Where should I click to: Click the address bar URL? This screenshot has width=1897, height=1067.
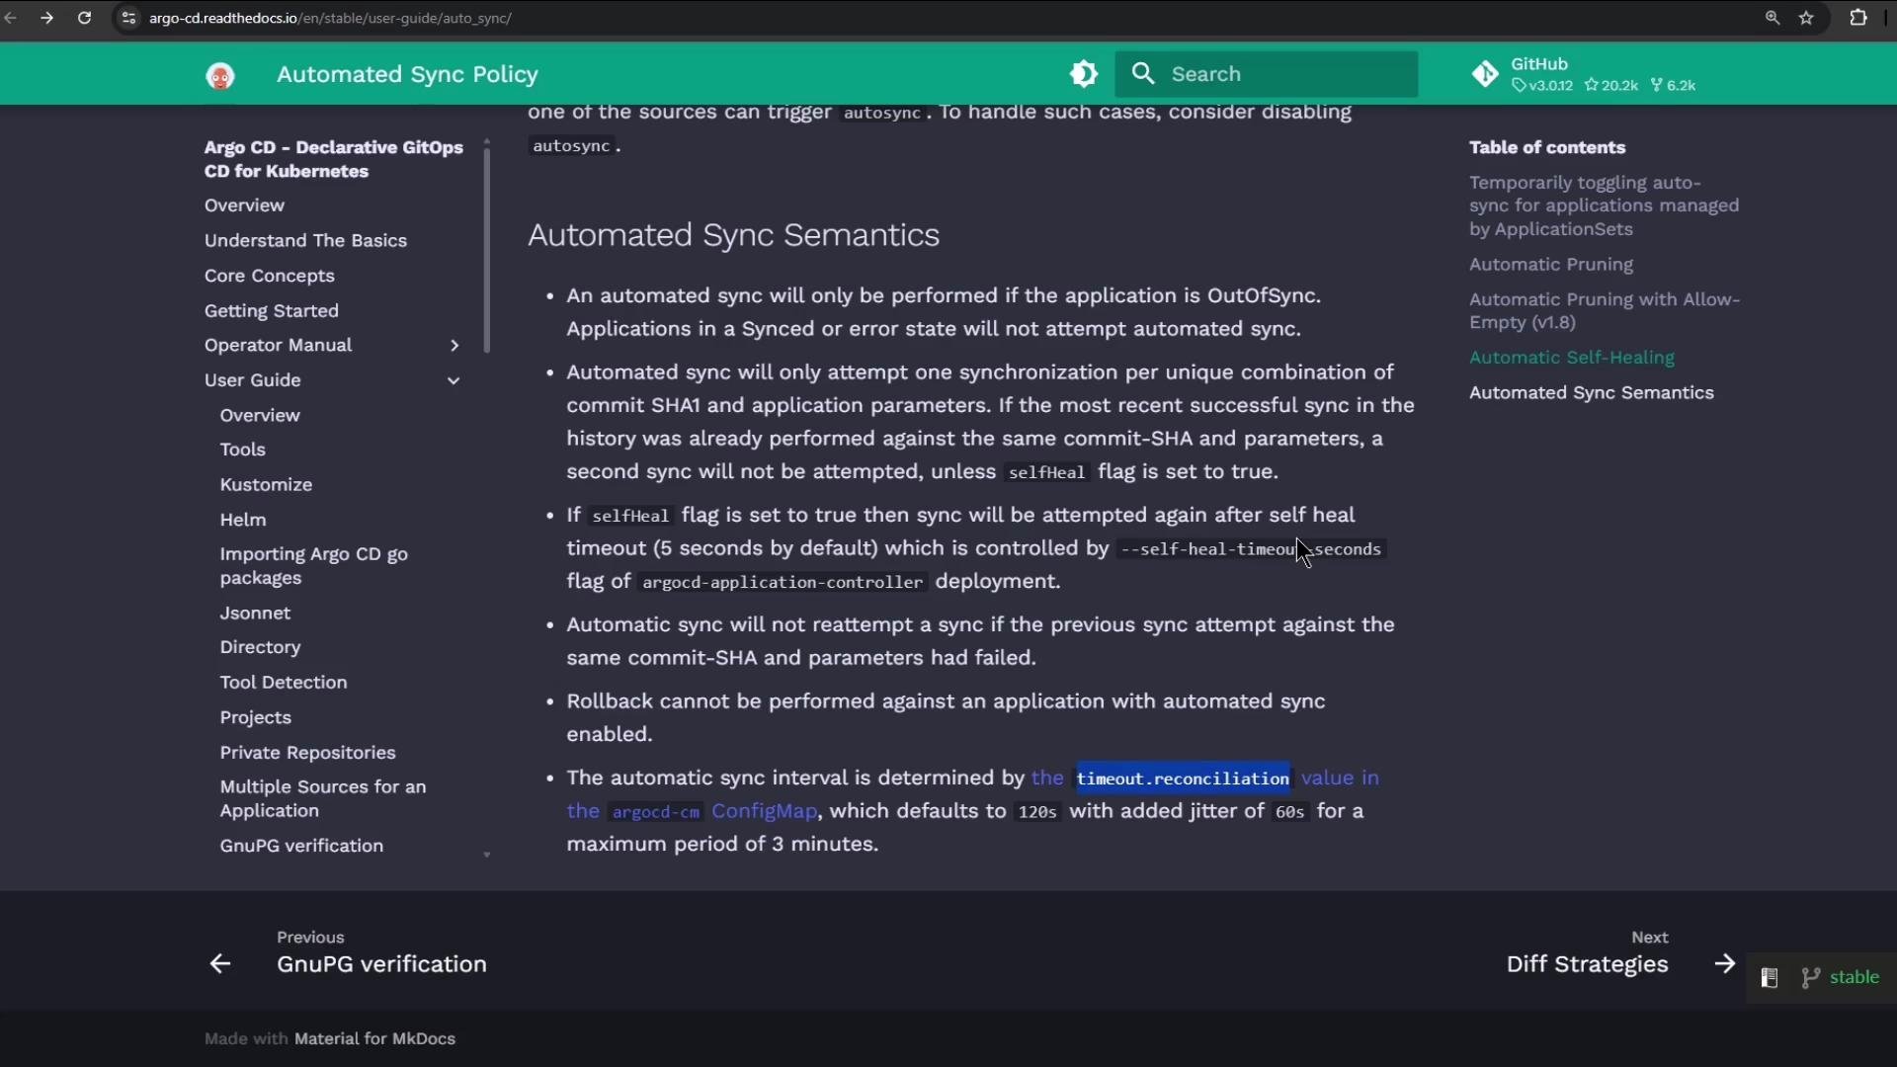331,18
